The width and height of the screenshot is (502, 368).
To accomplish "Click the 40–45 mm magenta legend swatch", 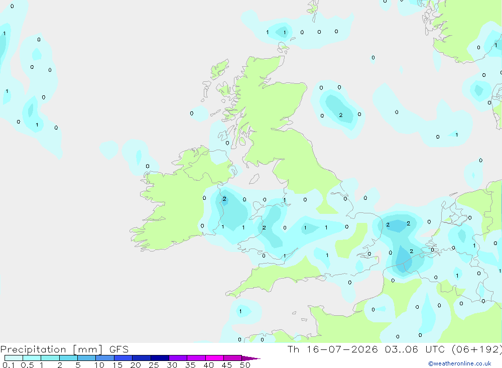I will pos(214,358).
